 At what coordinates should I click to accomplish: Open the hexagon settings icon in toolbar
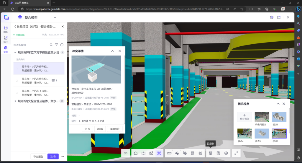pos(226,153)
